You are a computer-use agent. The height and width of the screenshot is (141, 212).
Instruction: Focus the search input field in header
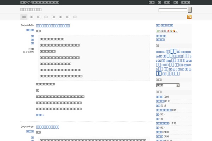pyautogui.click(x=173, y=10)
